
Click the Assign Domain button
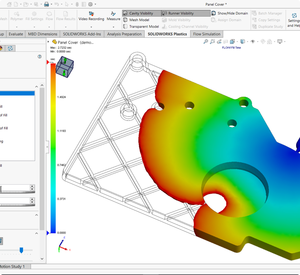point(226,20)
